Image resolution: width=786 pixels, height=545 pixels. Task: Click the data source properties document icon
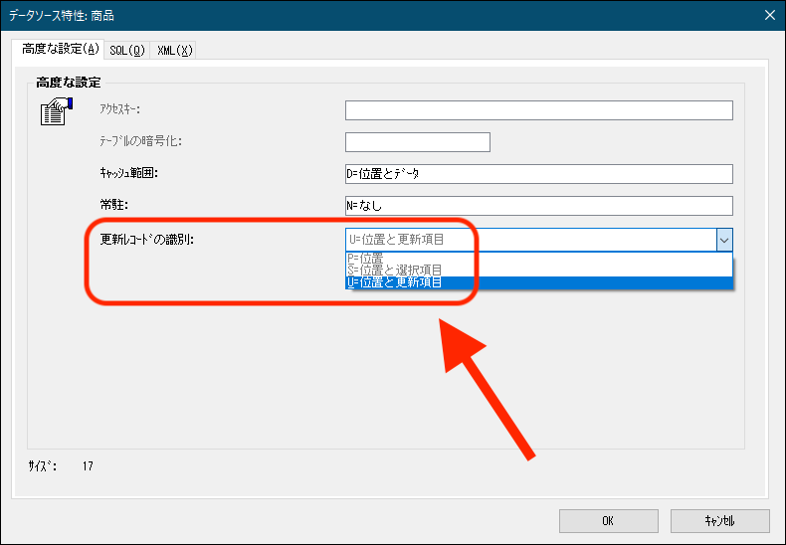tap(56, 111)
